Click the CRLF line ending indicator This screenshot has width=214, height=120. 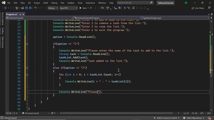coord(209,113)
